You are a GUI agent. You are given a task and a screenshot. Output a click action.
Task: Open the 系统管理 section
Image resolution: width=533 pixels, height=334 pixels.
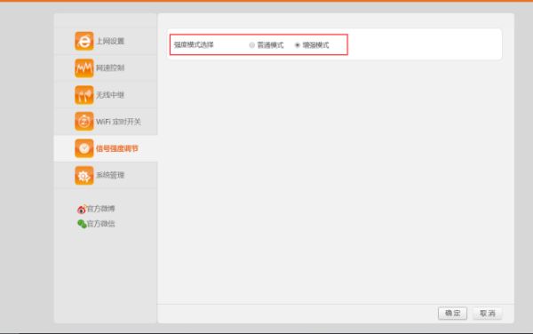pyautogui.click(x=106, y=175)
